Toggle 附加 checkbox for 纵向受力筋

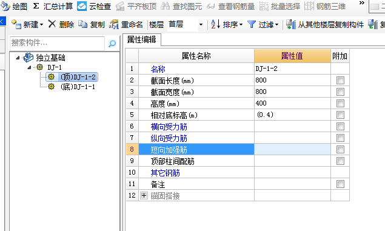point(340,138)
